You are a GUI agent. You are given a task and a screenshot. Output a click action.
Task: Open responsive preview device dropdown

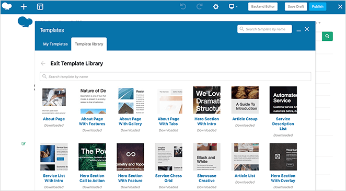233,7
